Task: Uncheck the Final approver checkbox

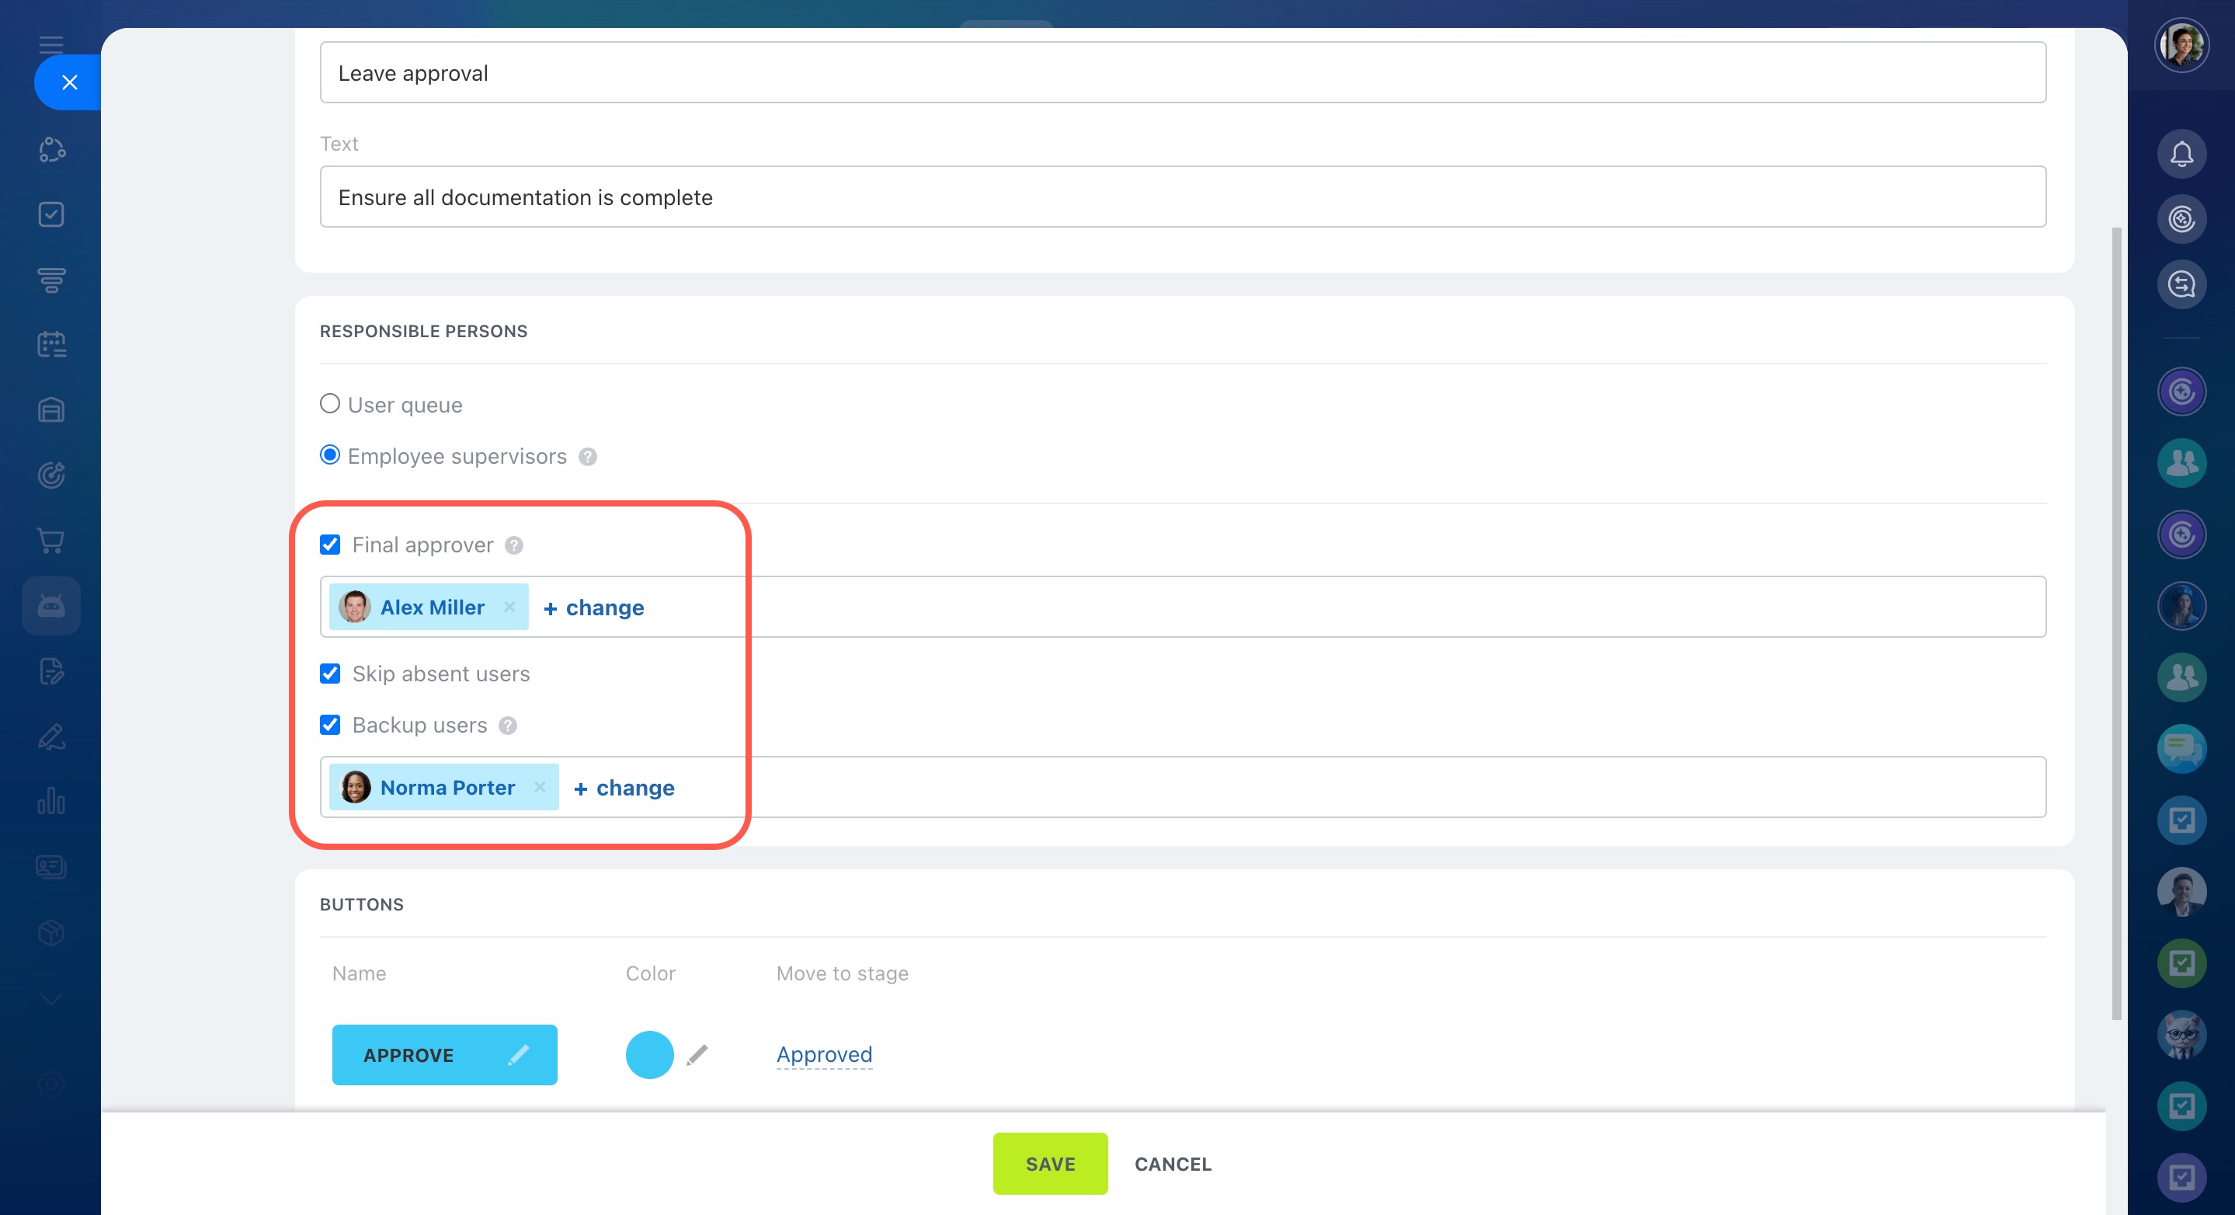Action: pos(330,545)
